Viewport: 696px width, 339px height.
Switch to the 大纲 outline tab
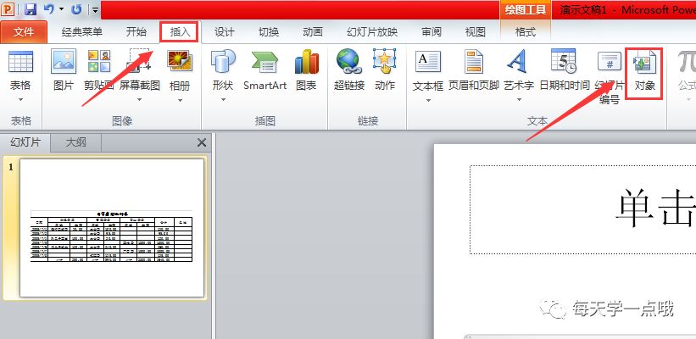pyautogui.click(x=76, y=142)
